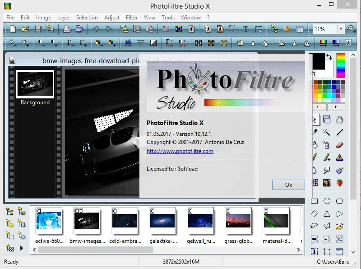
Task: Choose the Lasso selection shape
Action: [x=314, y=226]
